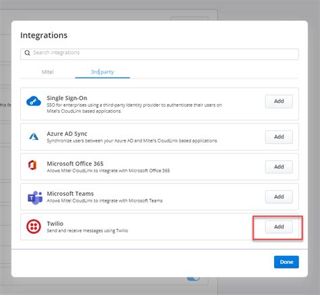Click the Twilio logo icon
Screen dimensions: 320x295
pos(34,226)
